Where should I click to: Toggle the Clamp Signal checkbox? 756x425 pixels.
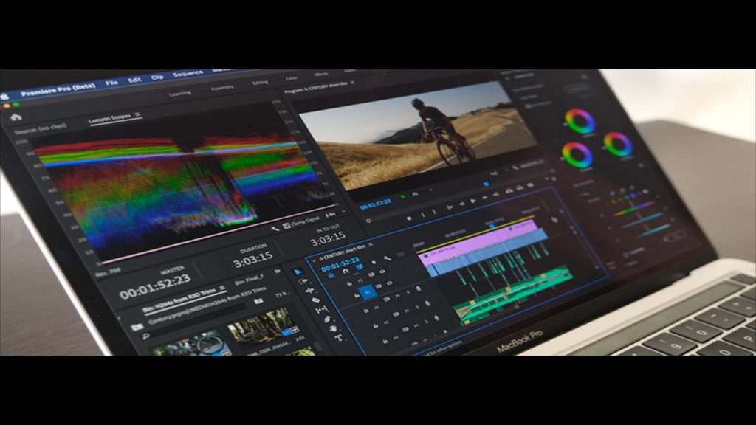286,225
